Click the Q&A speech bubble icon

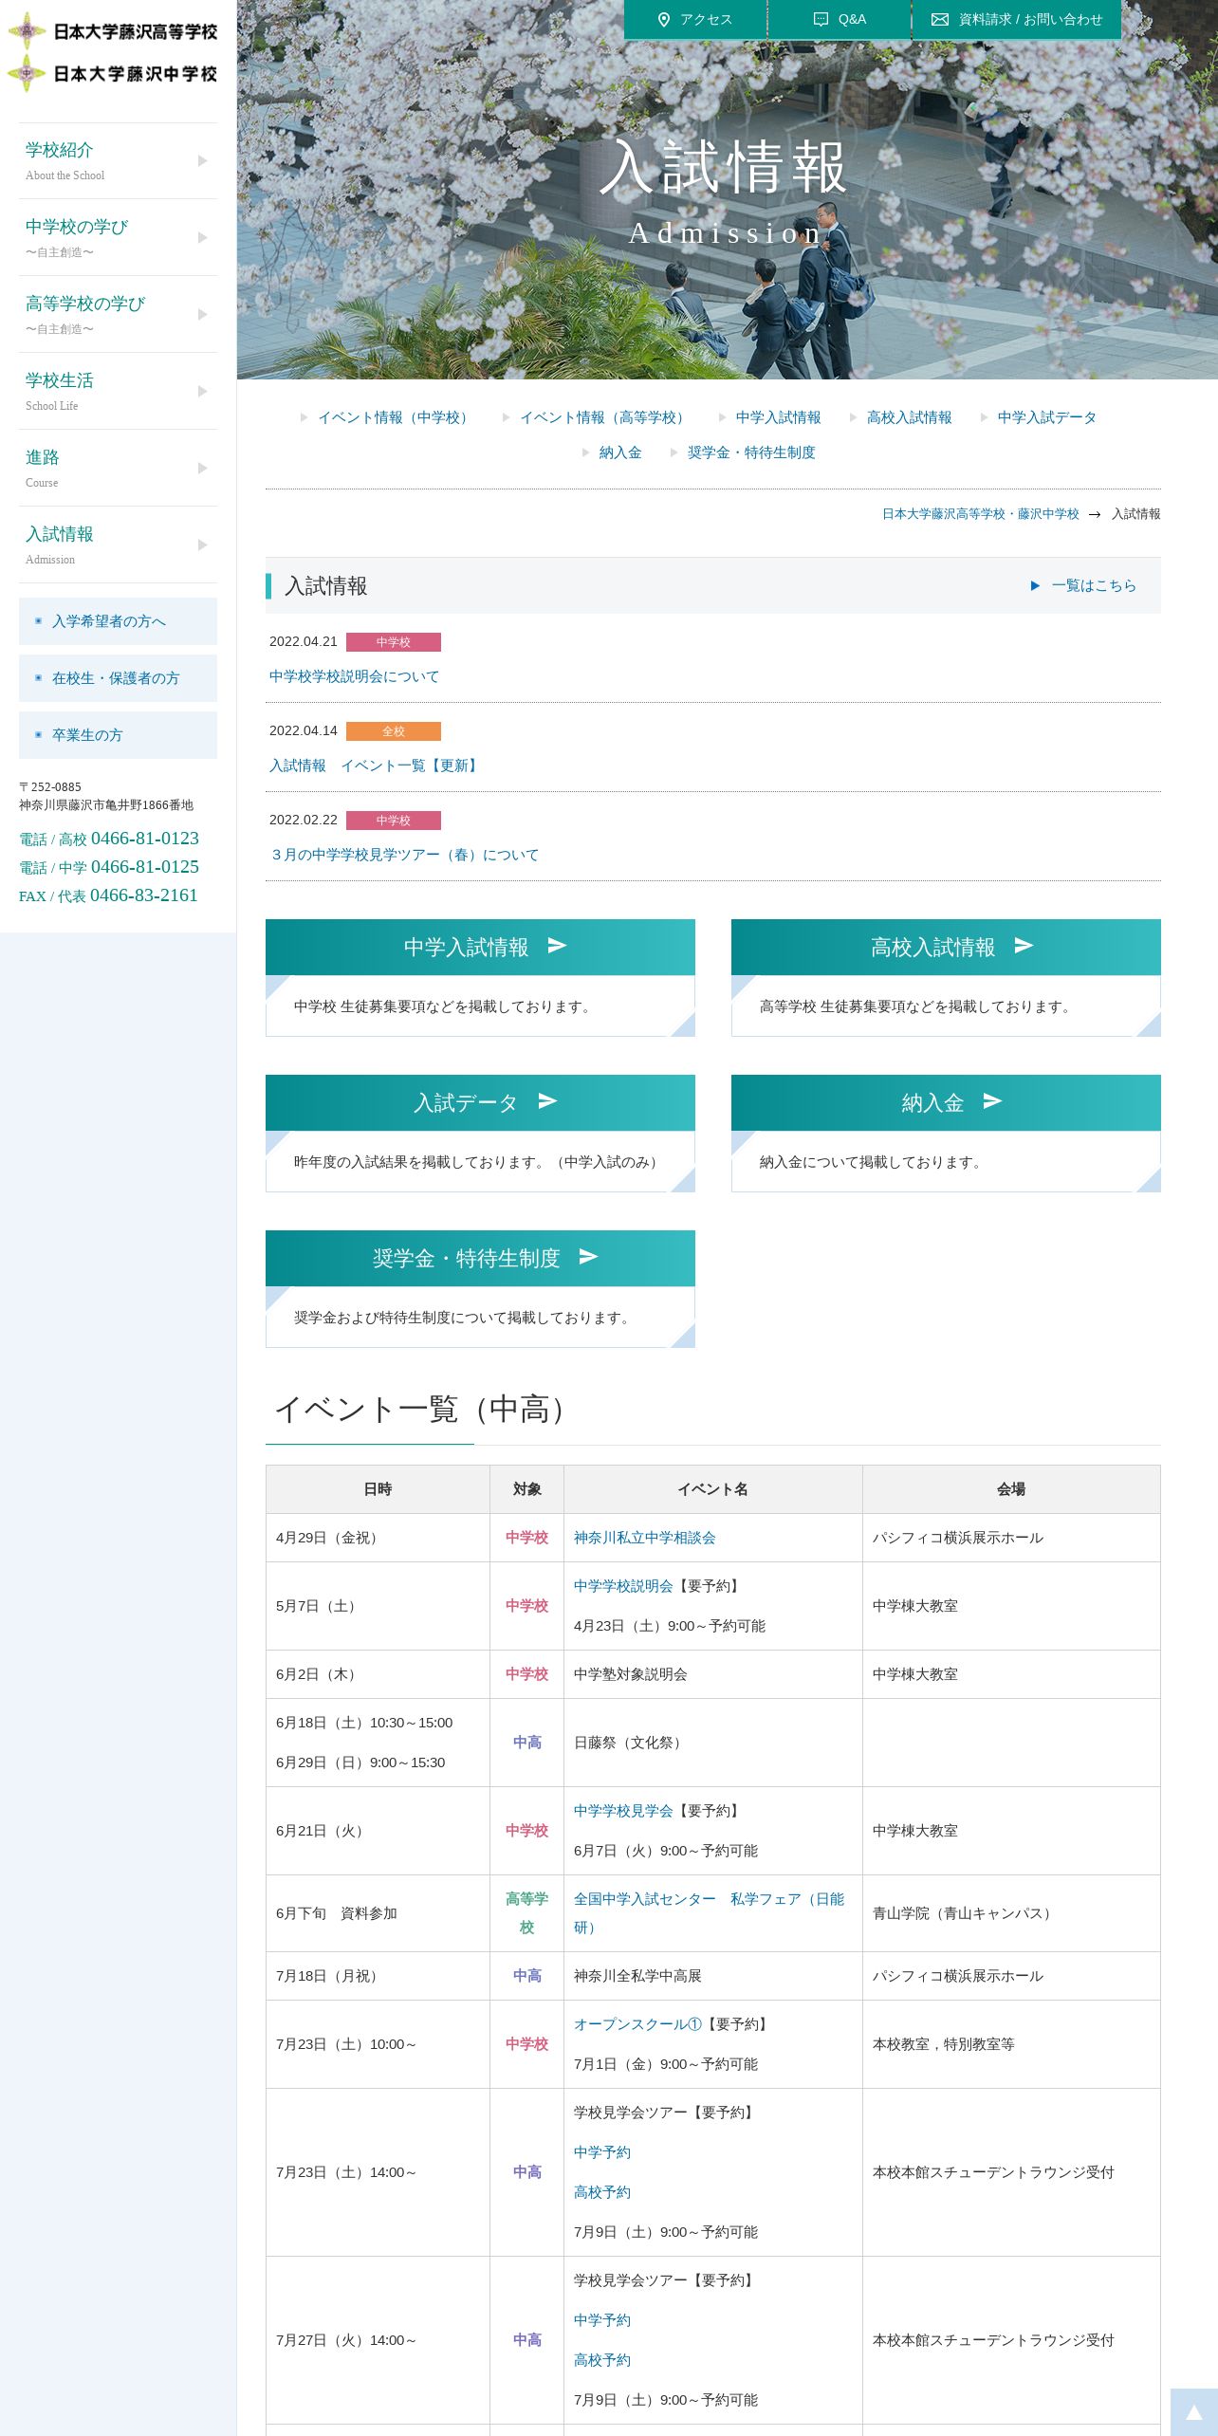821,20
